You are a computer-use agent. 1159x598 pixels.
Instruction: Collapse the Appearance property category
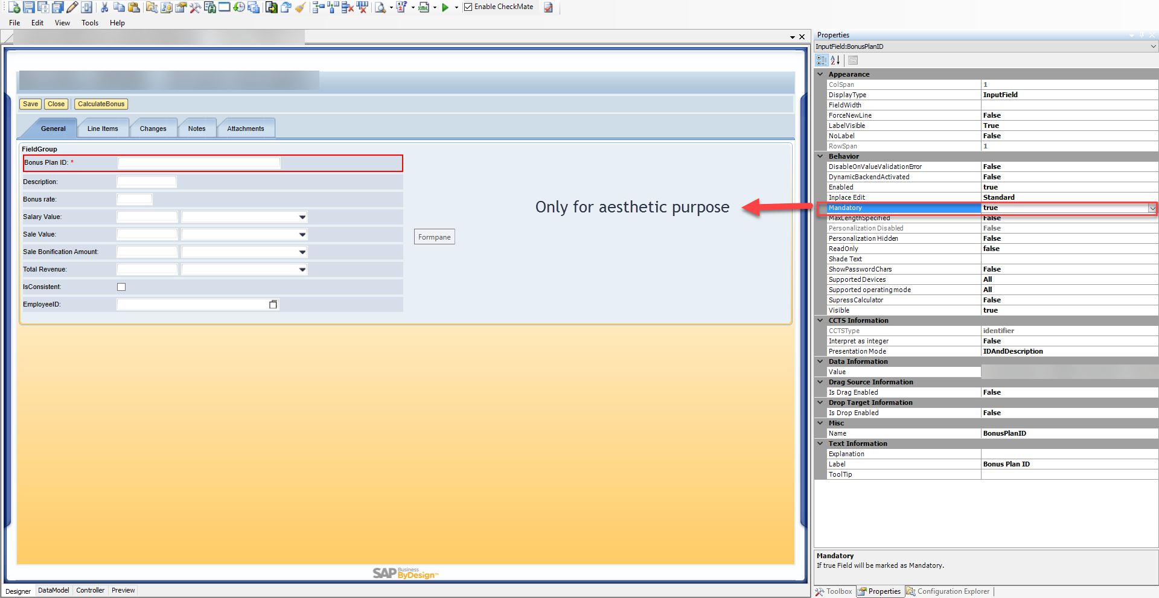(820, 74)
